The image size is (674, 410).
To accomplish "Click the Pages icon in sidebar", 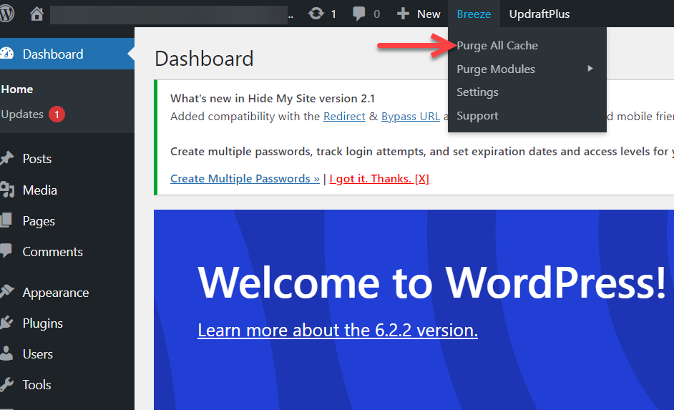I will click(x=6, y=220).
